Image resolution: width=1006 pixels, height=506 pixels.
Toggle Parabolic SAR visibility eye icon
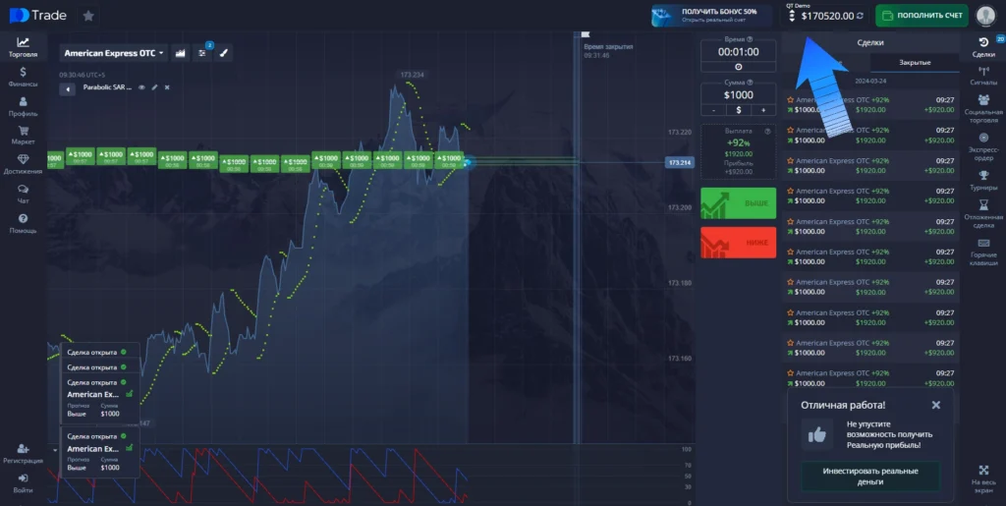(141, 87)
